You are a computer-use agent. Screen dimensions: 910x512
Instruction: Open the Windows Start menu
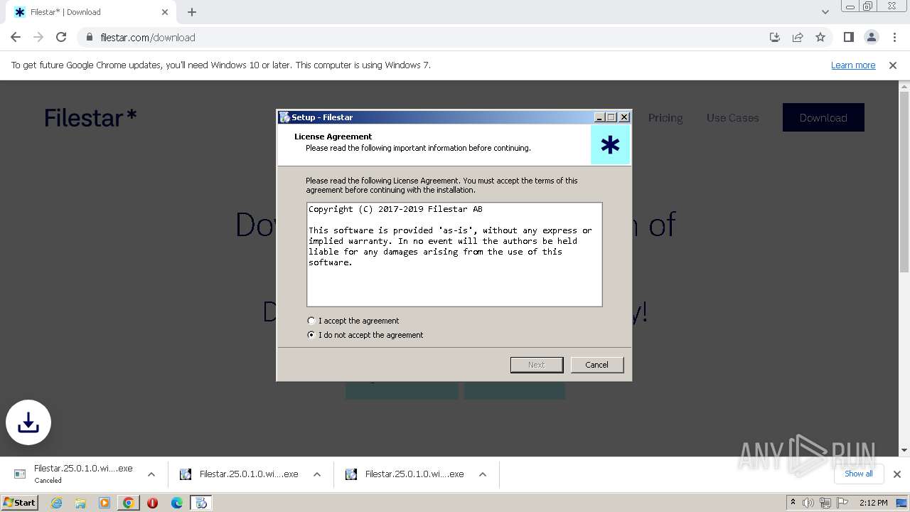19,502
